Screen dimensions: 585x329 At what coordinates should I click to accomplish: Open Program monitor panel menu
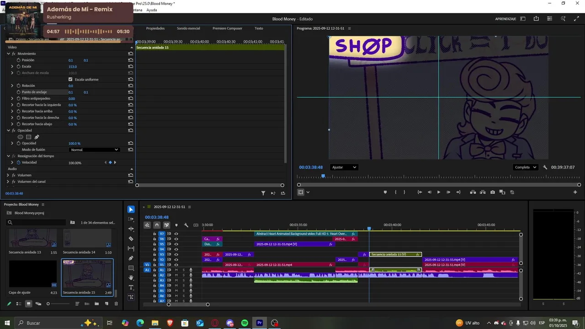[350, 28]
